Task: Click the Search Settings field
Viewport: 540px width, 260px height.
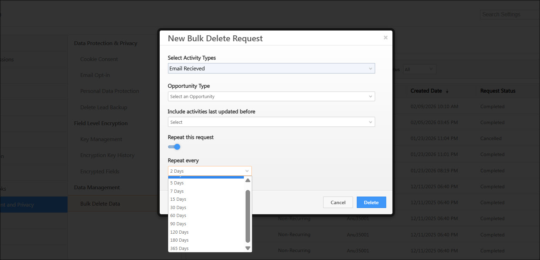Action: tap(509, 14)
